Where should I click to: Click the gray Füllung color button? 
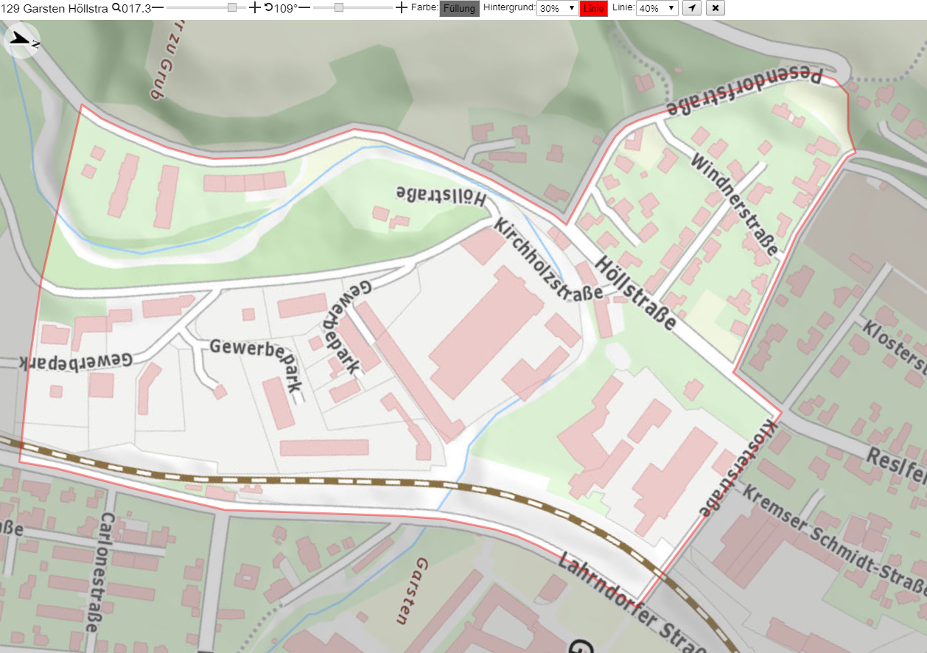459,9
